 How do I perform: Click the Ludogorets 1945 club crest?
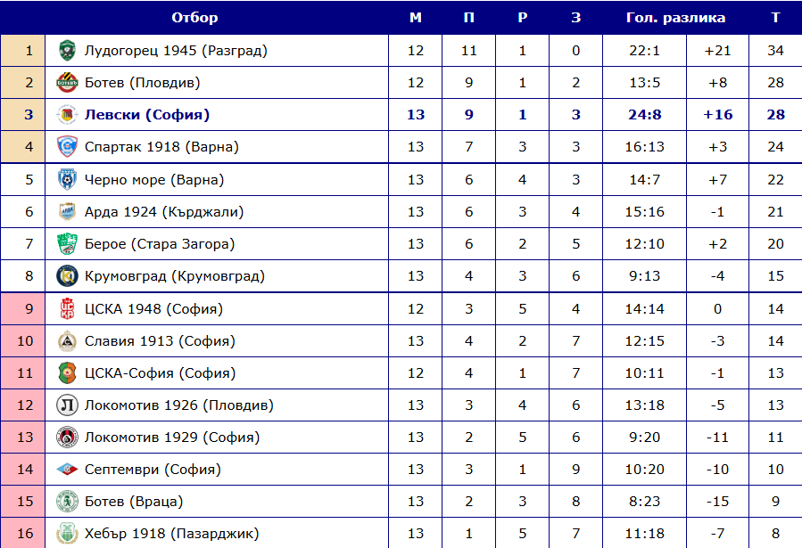(x=67, y=51)
